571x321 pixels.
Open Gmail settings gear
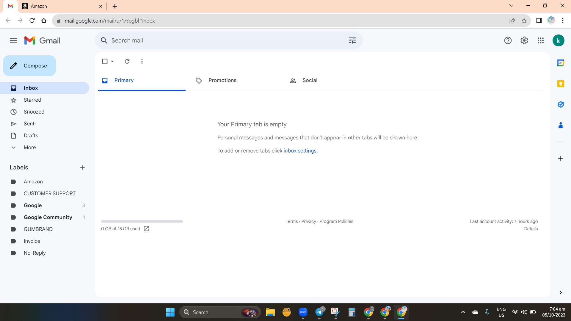[524, 40]
